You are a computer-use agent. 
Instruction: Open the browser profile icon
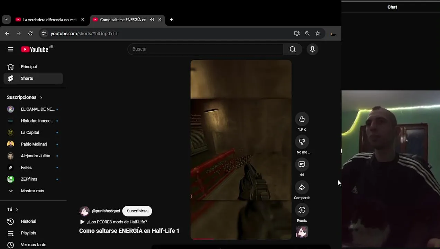coord(333,34)
